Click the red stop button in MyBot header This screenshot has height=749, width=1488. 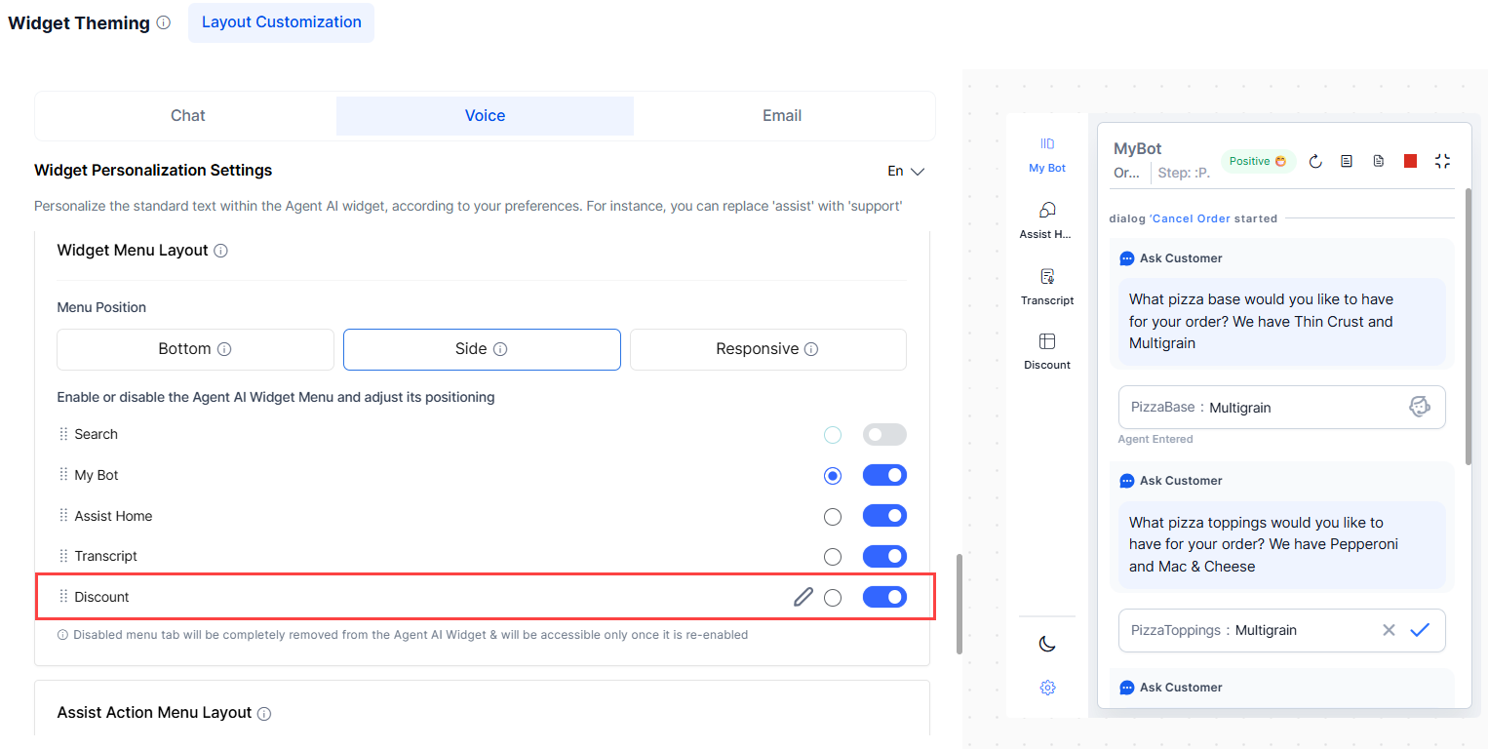1410,161
